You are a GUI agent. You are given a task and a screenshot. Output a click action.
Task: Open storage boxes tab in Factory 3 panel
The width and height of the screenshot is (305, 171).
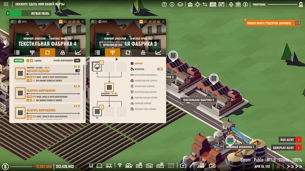pyautogui.click(x=143, y=52)
